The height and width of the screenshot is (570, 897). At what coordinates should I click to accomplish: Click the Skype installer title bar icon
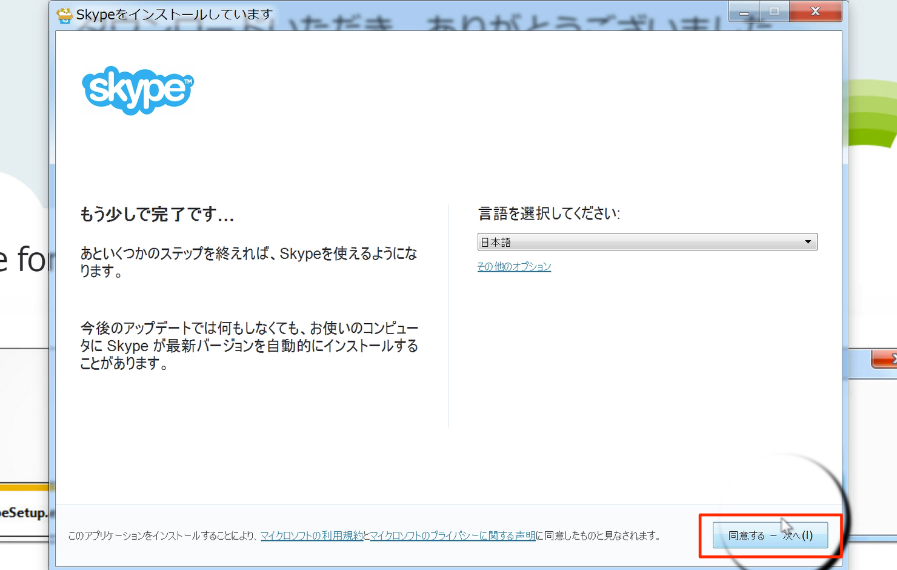point(64,15)
